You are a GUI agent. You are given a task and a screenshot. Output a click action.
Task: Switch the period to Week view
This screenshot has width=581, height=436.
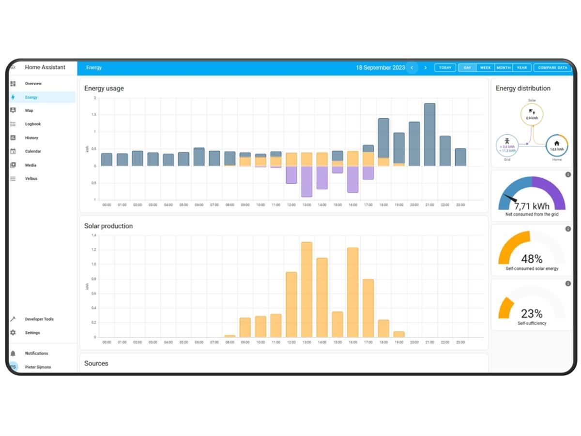(485, 68)
